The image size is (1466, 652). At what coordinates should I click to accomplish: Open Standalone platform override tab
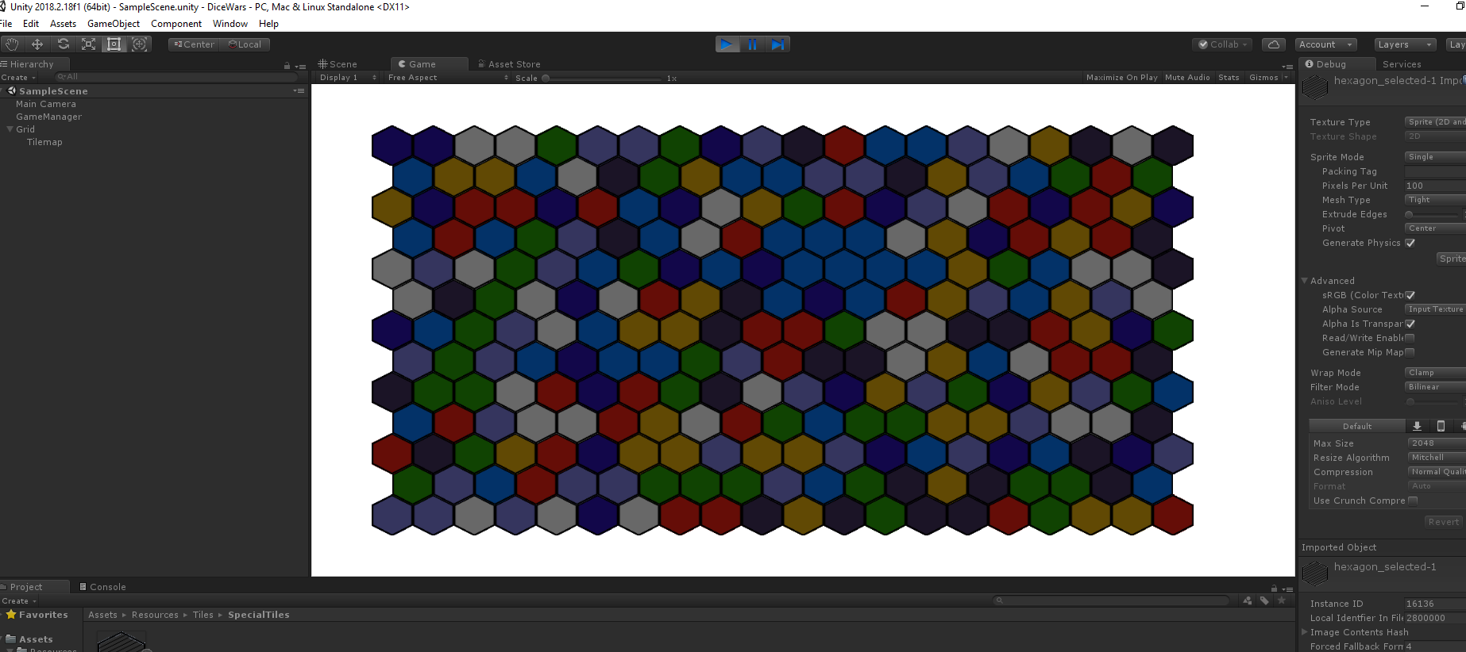pyautogui.click(x=1417, y=426)
